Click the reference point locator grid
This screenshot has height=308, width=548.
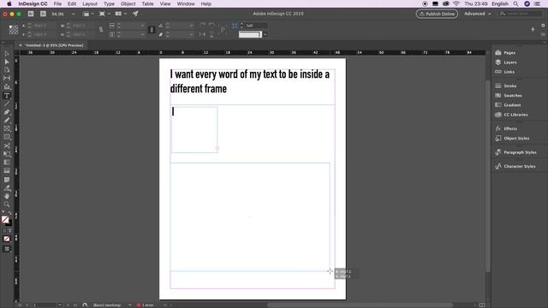(14, 30)
